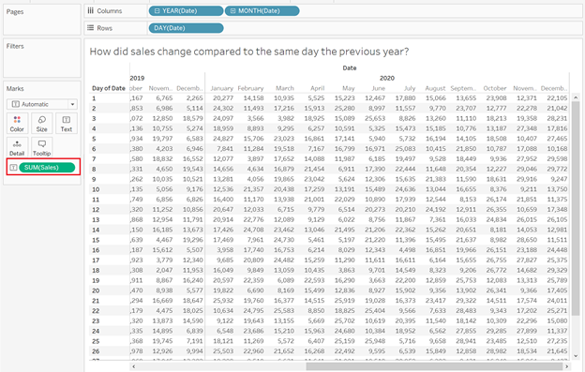Select the SUM(Sales) pill

tap(47, 168)
